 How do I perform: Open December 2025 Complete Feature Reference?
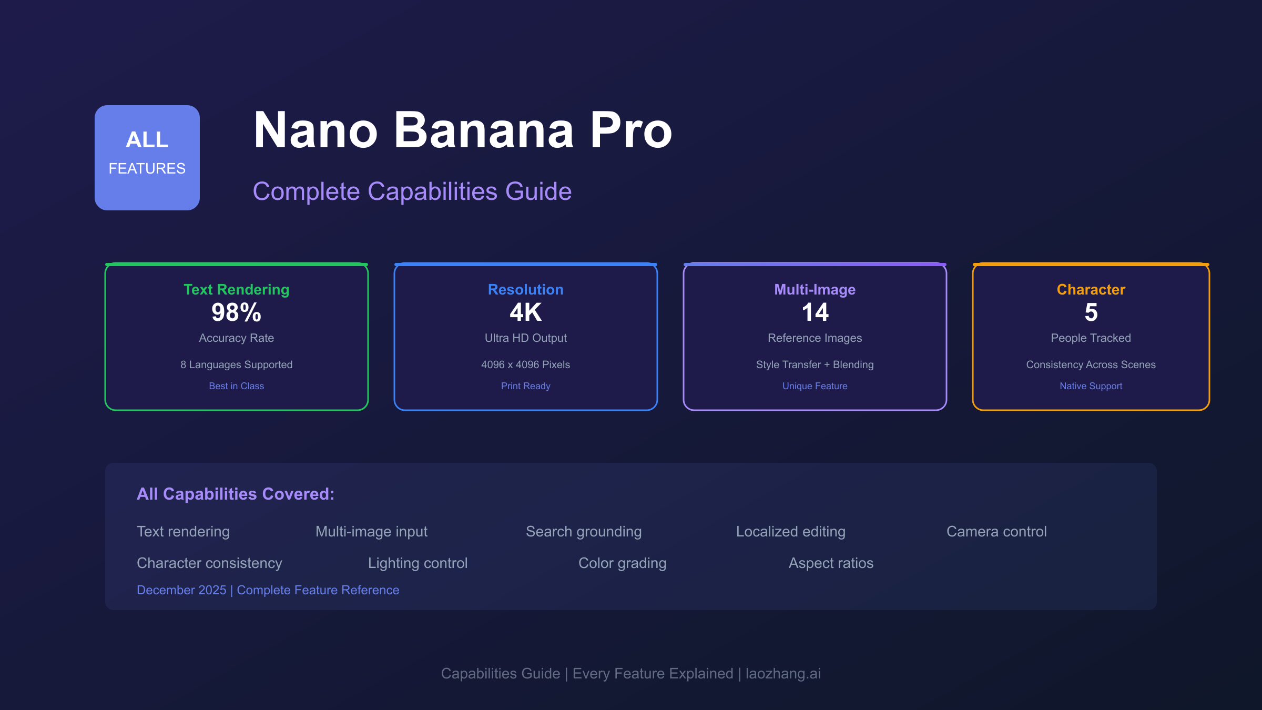pyautogui.click(x=268, y=590)
